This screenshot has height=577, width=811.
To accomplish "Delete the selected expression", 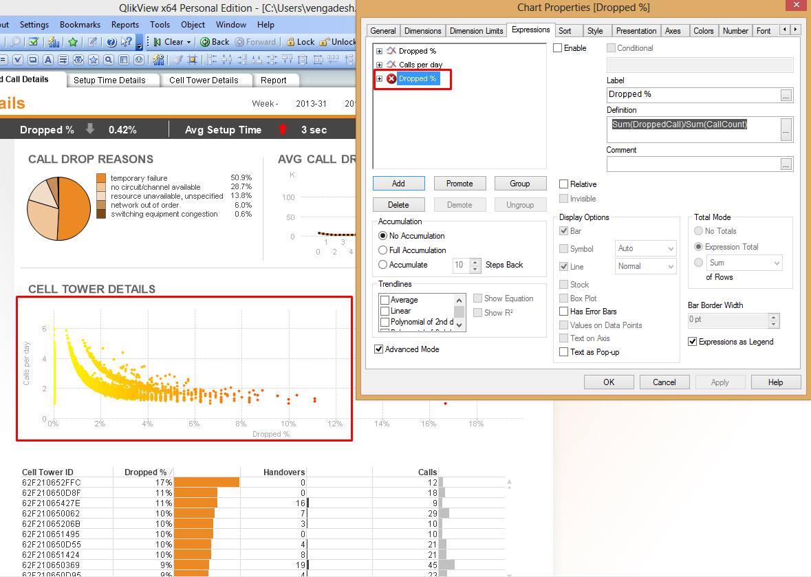I will click(x=398, y=205).
